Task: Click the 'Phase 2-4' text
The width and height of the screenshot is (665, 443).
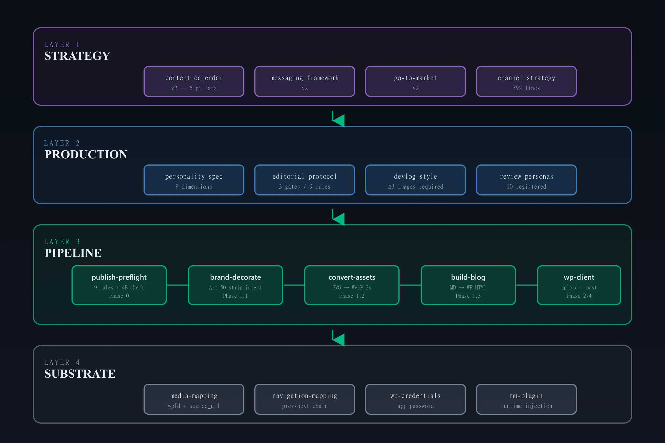Action: pos(579,296)
